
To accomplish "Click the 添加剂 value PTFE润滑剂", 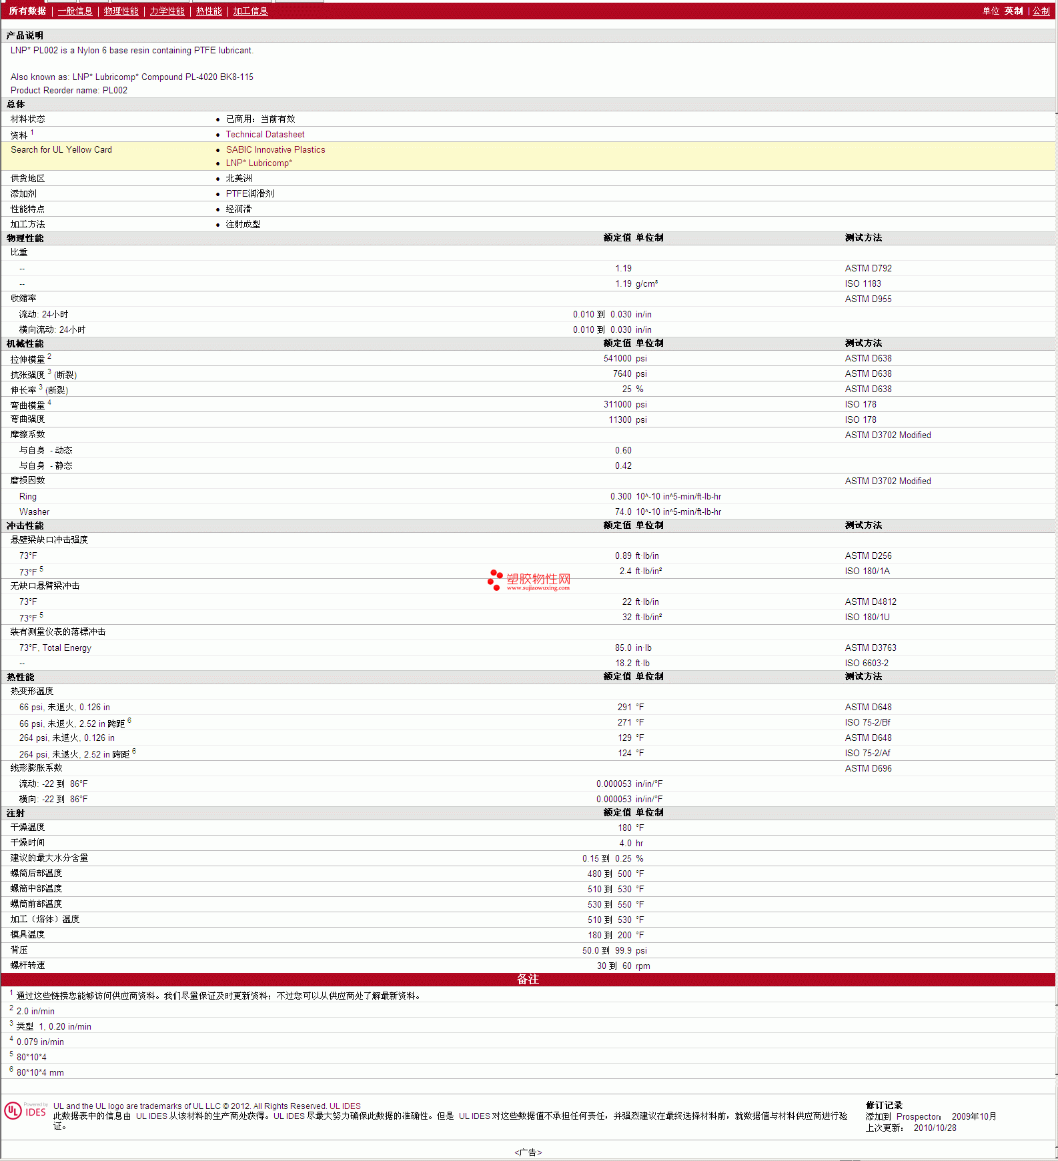I will pos(249,194).
